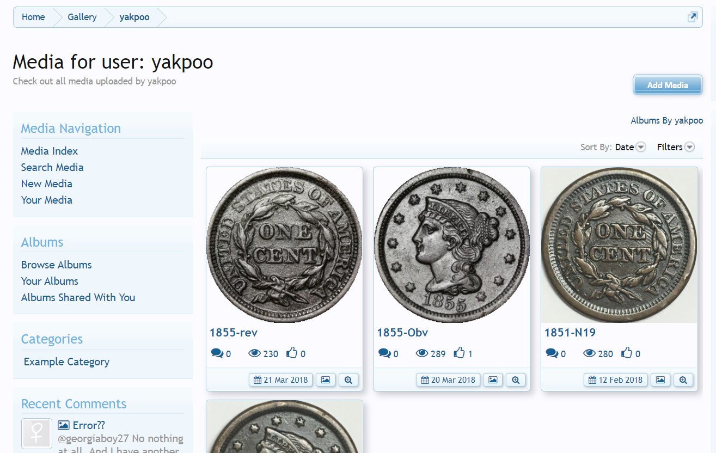Click the Example Category link
716x453 pixels.
[x=66, y=362]
